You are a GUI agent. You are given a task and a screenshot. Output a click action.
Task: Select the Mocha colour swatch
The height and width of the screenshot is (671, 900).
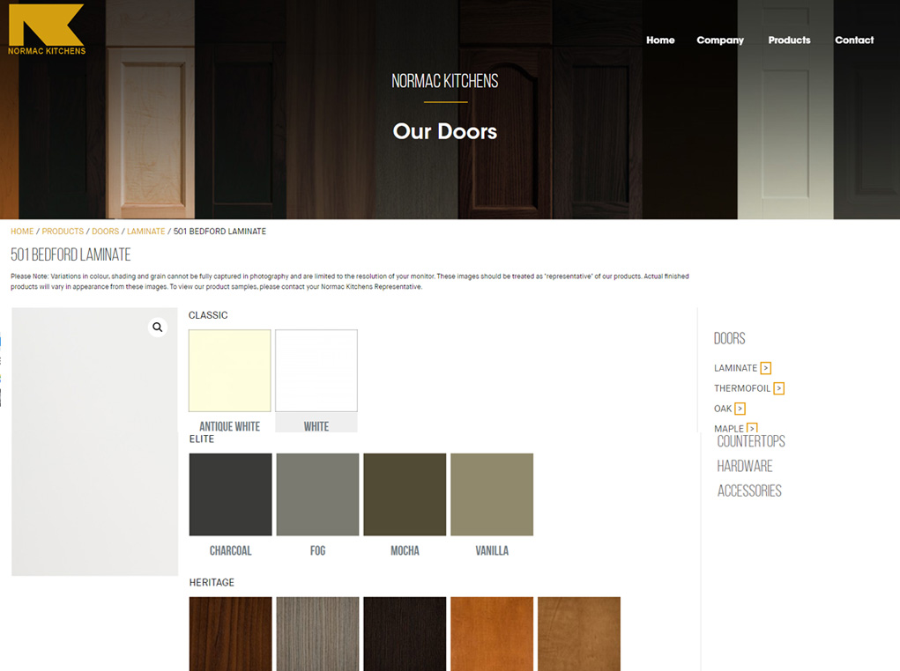coord(405,494)
